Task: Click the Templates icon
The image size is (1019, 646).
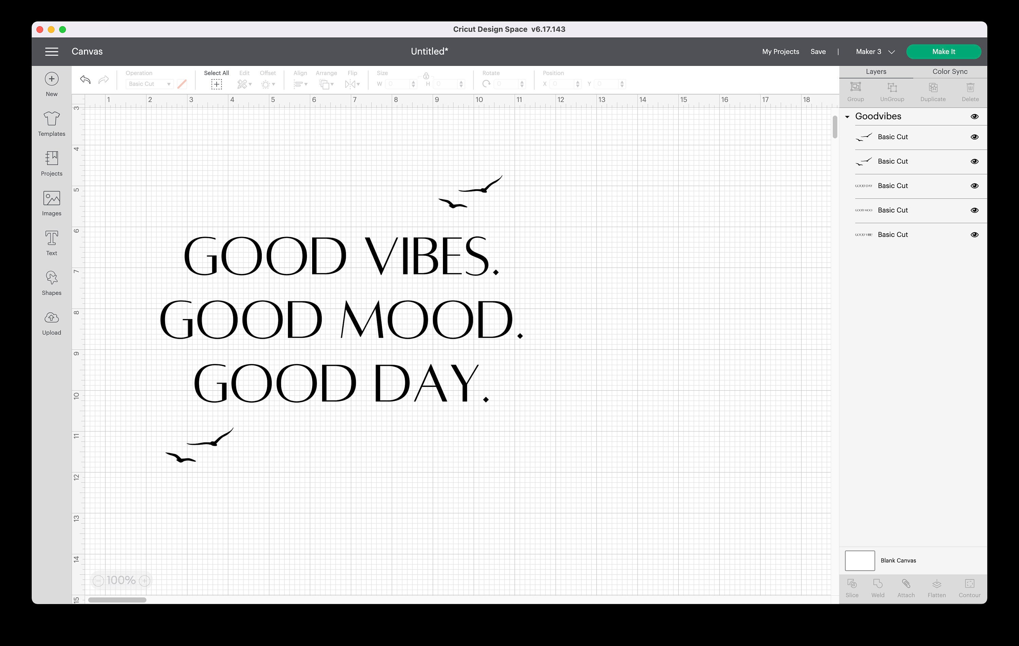Action: [x=51, y=123]
